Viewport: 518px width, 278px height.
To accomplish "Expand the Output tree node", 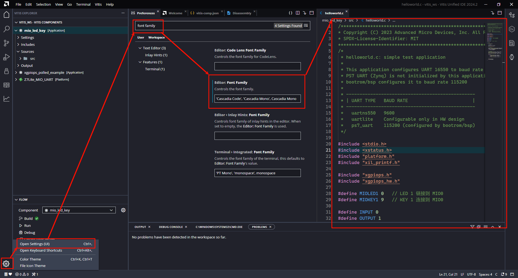I will [x=18, y=65].
